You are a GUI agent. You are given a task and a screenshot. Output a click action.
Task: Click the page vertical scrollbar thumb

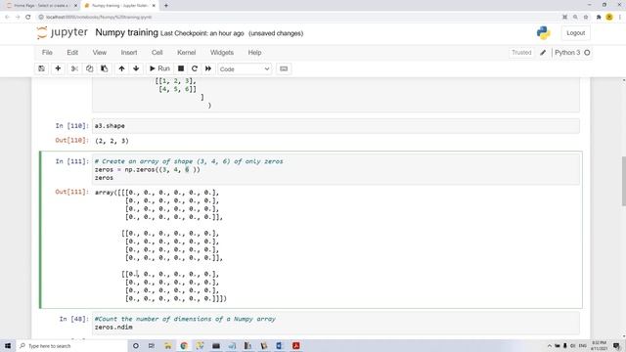point(623,181)
